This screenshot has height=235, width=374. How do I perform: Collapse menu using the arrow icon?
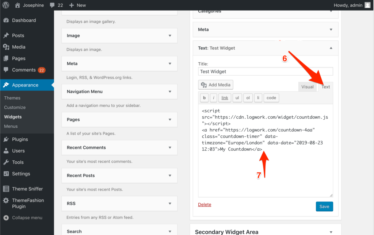[x=6, y=218]
